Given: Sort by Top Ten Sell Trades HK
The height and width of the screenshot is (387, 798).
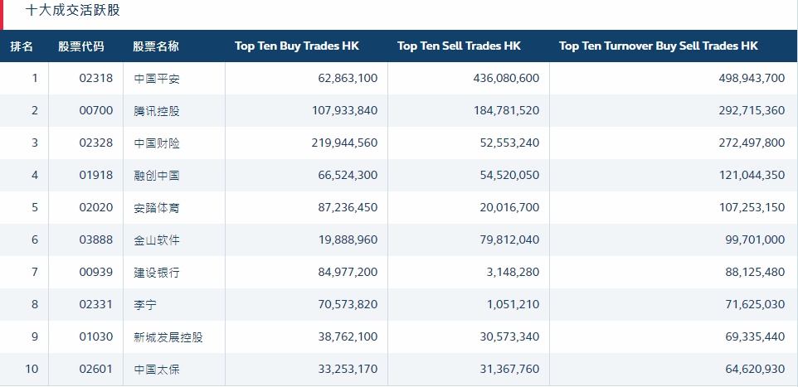Looking at the screenshot, I should (x=460, y=46).
